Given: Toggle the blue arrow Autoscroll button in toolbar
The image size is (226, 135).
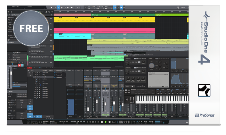Looking at the screenshot, I should (121, 7).
